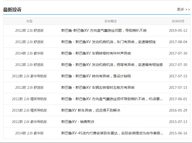Select 2012款 2.0i 豪华导航版 in the 2017-07-15 row
The image size is (192, 143).
29,76
